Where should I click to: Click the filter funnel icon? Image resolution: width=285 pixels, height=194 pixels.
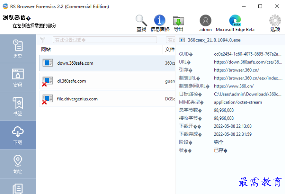43,40
